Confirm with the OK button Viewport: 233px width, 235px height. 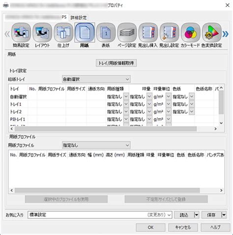(x=150, y=227)
